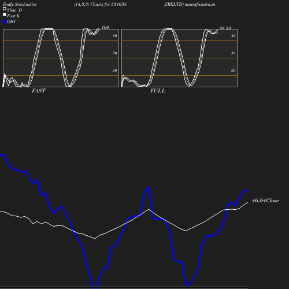The height and width of the screenshot is (289, 289).
Task: Click the 50 axis label in FAST chart
Action: (115, 53)
